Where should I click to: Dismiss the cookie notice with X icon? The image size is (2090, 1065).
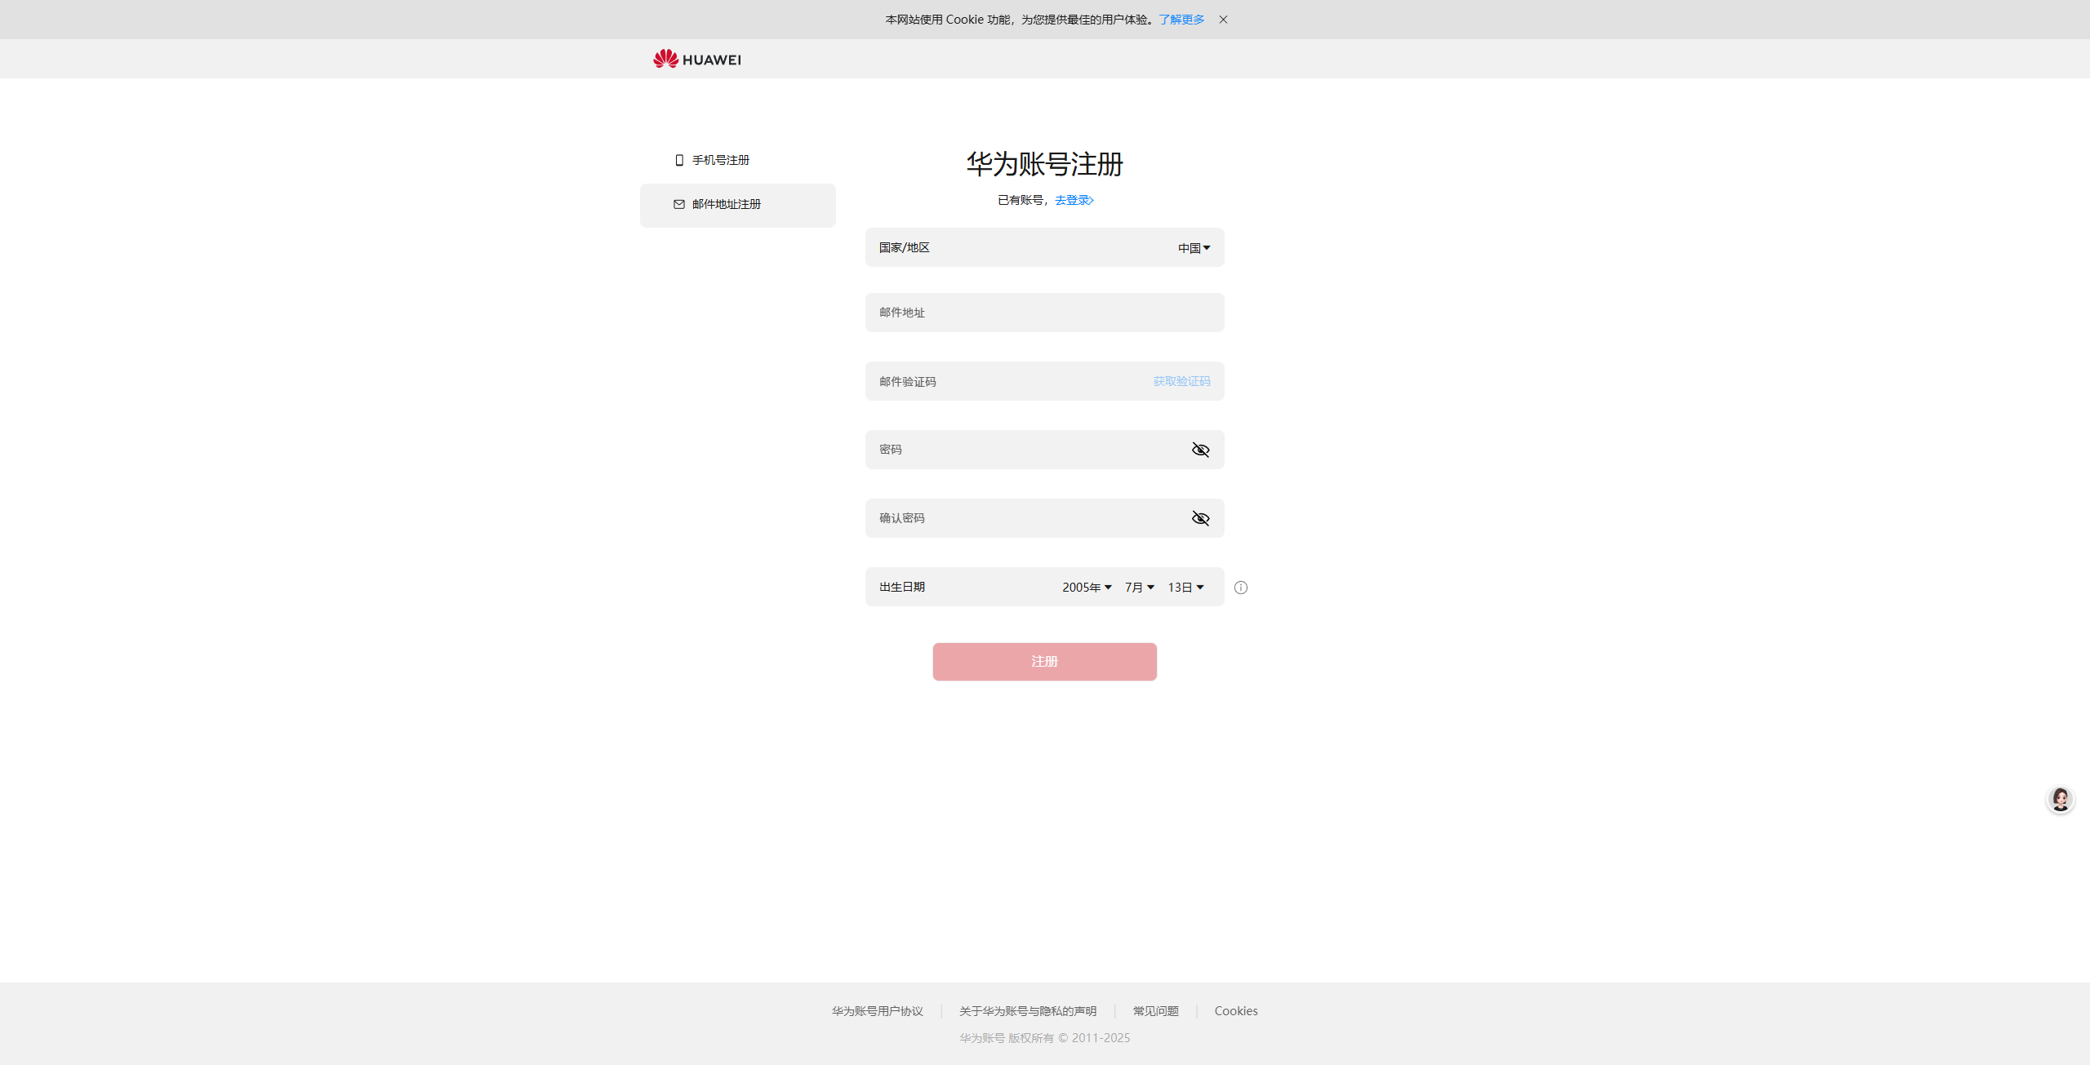point(1223,20)
